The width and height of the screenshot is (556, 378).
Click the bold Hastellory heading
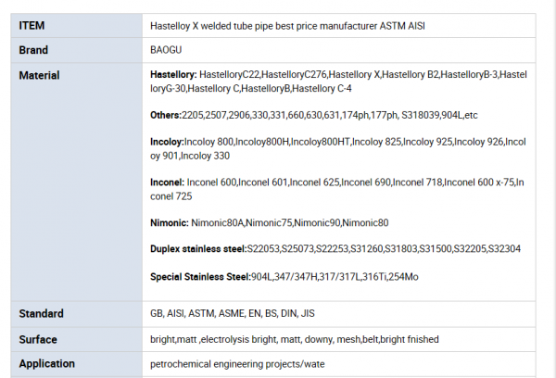172,73
